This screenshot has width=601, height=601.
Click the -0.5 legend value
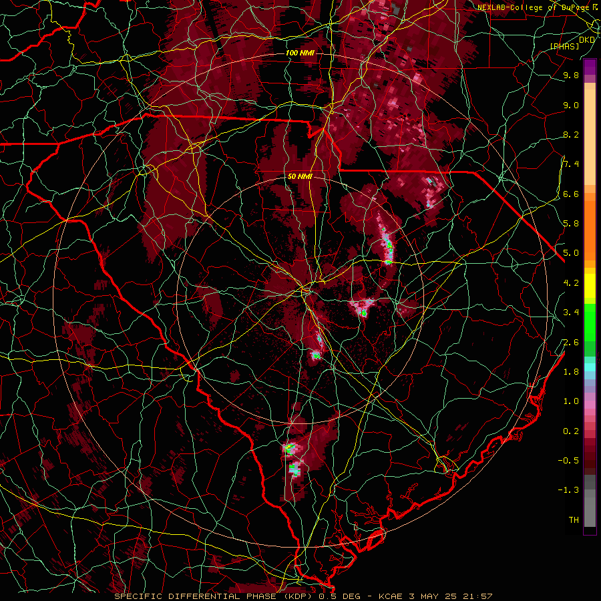point(568,461)
